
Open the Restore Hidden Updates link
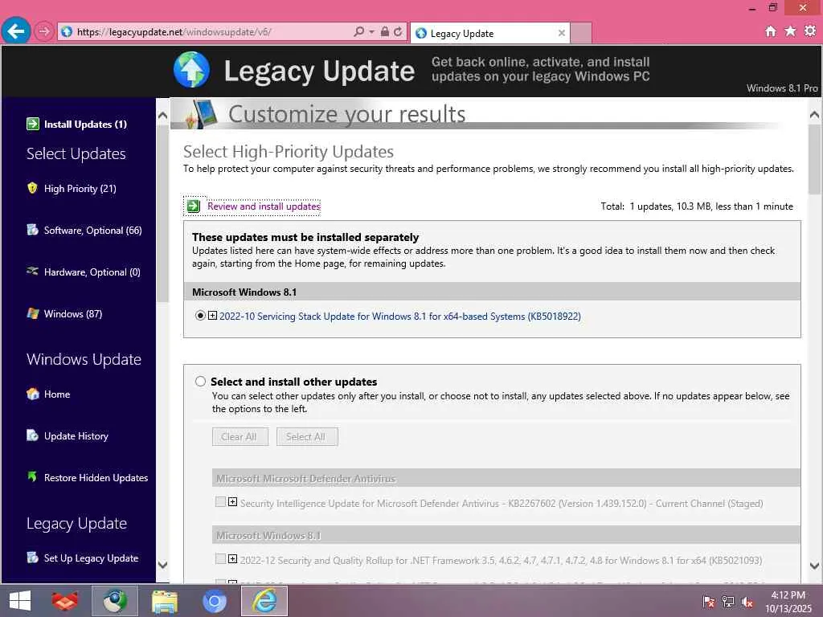click(x=96, y=477)
